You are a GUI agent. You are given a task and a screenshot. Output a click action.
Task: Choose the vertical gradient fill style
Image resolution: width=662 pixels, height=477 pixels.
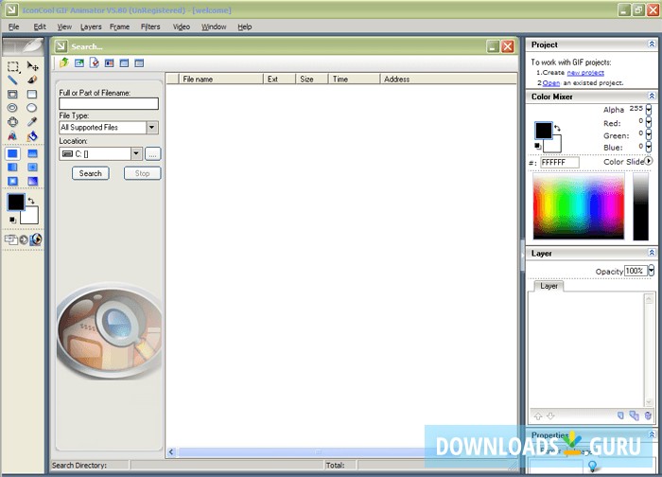click(x=32, y=153)
